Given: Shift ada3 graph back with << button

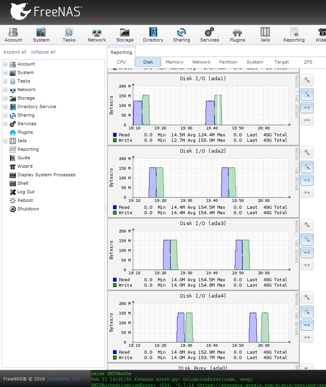Looking at the screenshot, I should point(307,253).
